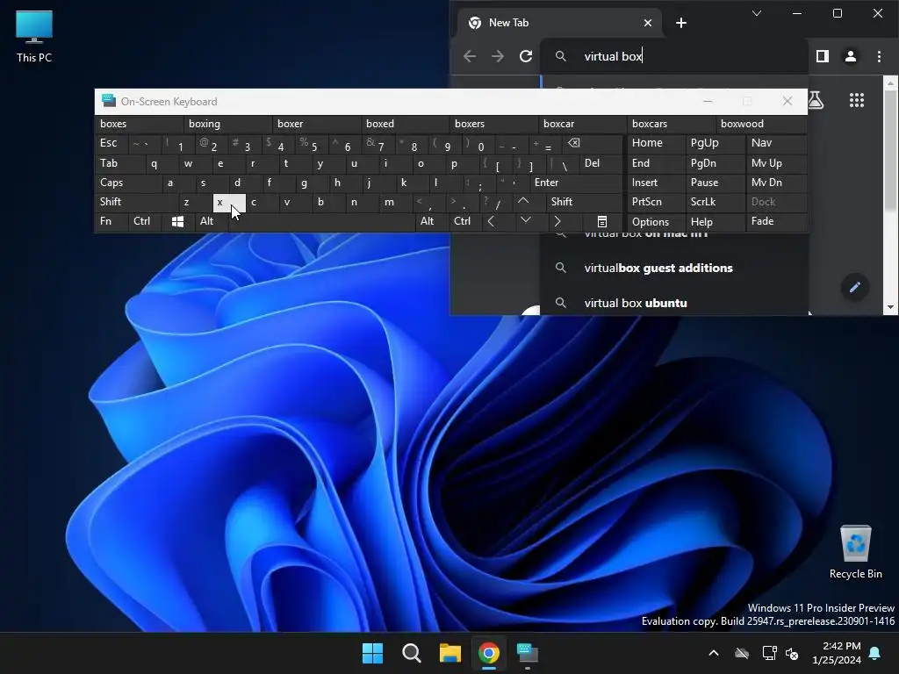Choose word prediction boxcars
The height and width of the screenshot is (674, 899).
[x=672, y=124]
